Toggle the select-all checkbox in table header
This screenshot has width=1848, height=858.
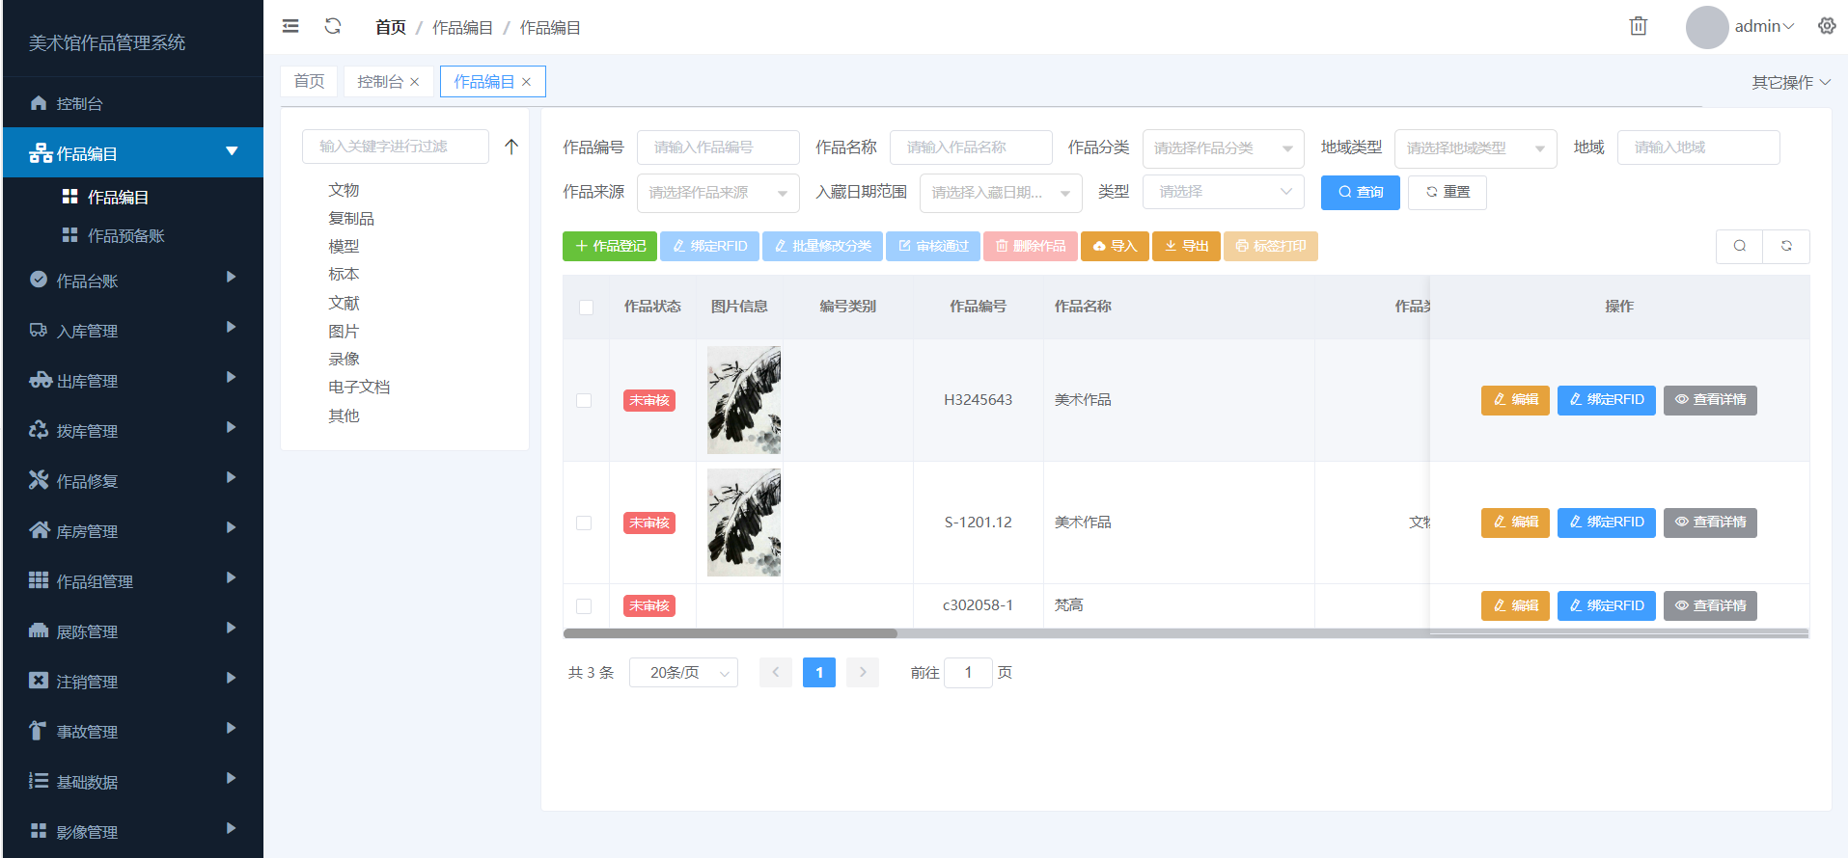586,307
